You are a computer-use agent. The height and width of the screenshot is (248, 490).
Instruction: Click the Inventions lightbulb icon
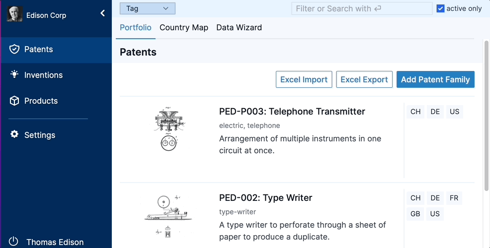point(14,75)
